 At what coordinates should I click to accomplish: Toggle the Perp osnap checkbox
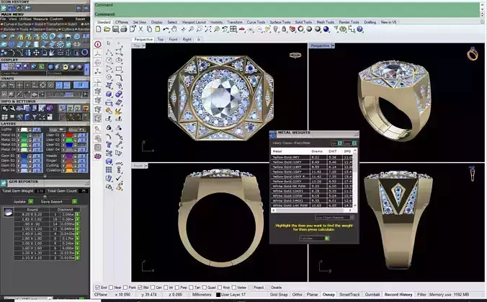coord(177,288)
